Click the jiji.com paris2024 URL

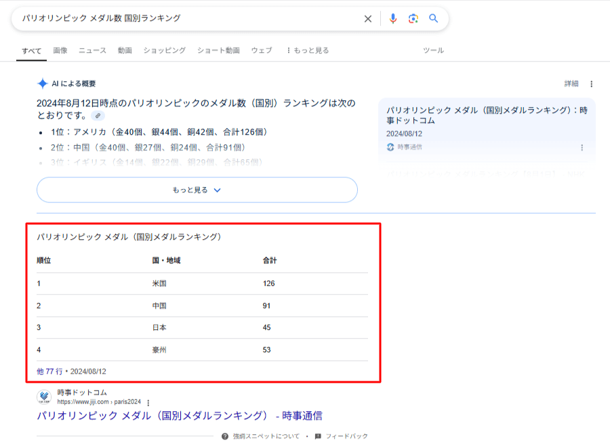pos(99,402)
